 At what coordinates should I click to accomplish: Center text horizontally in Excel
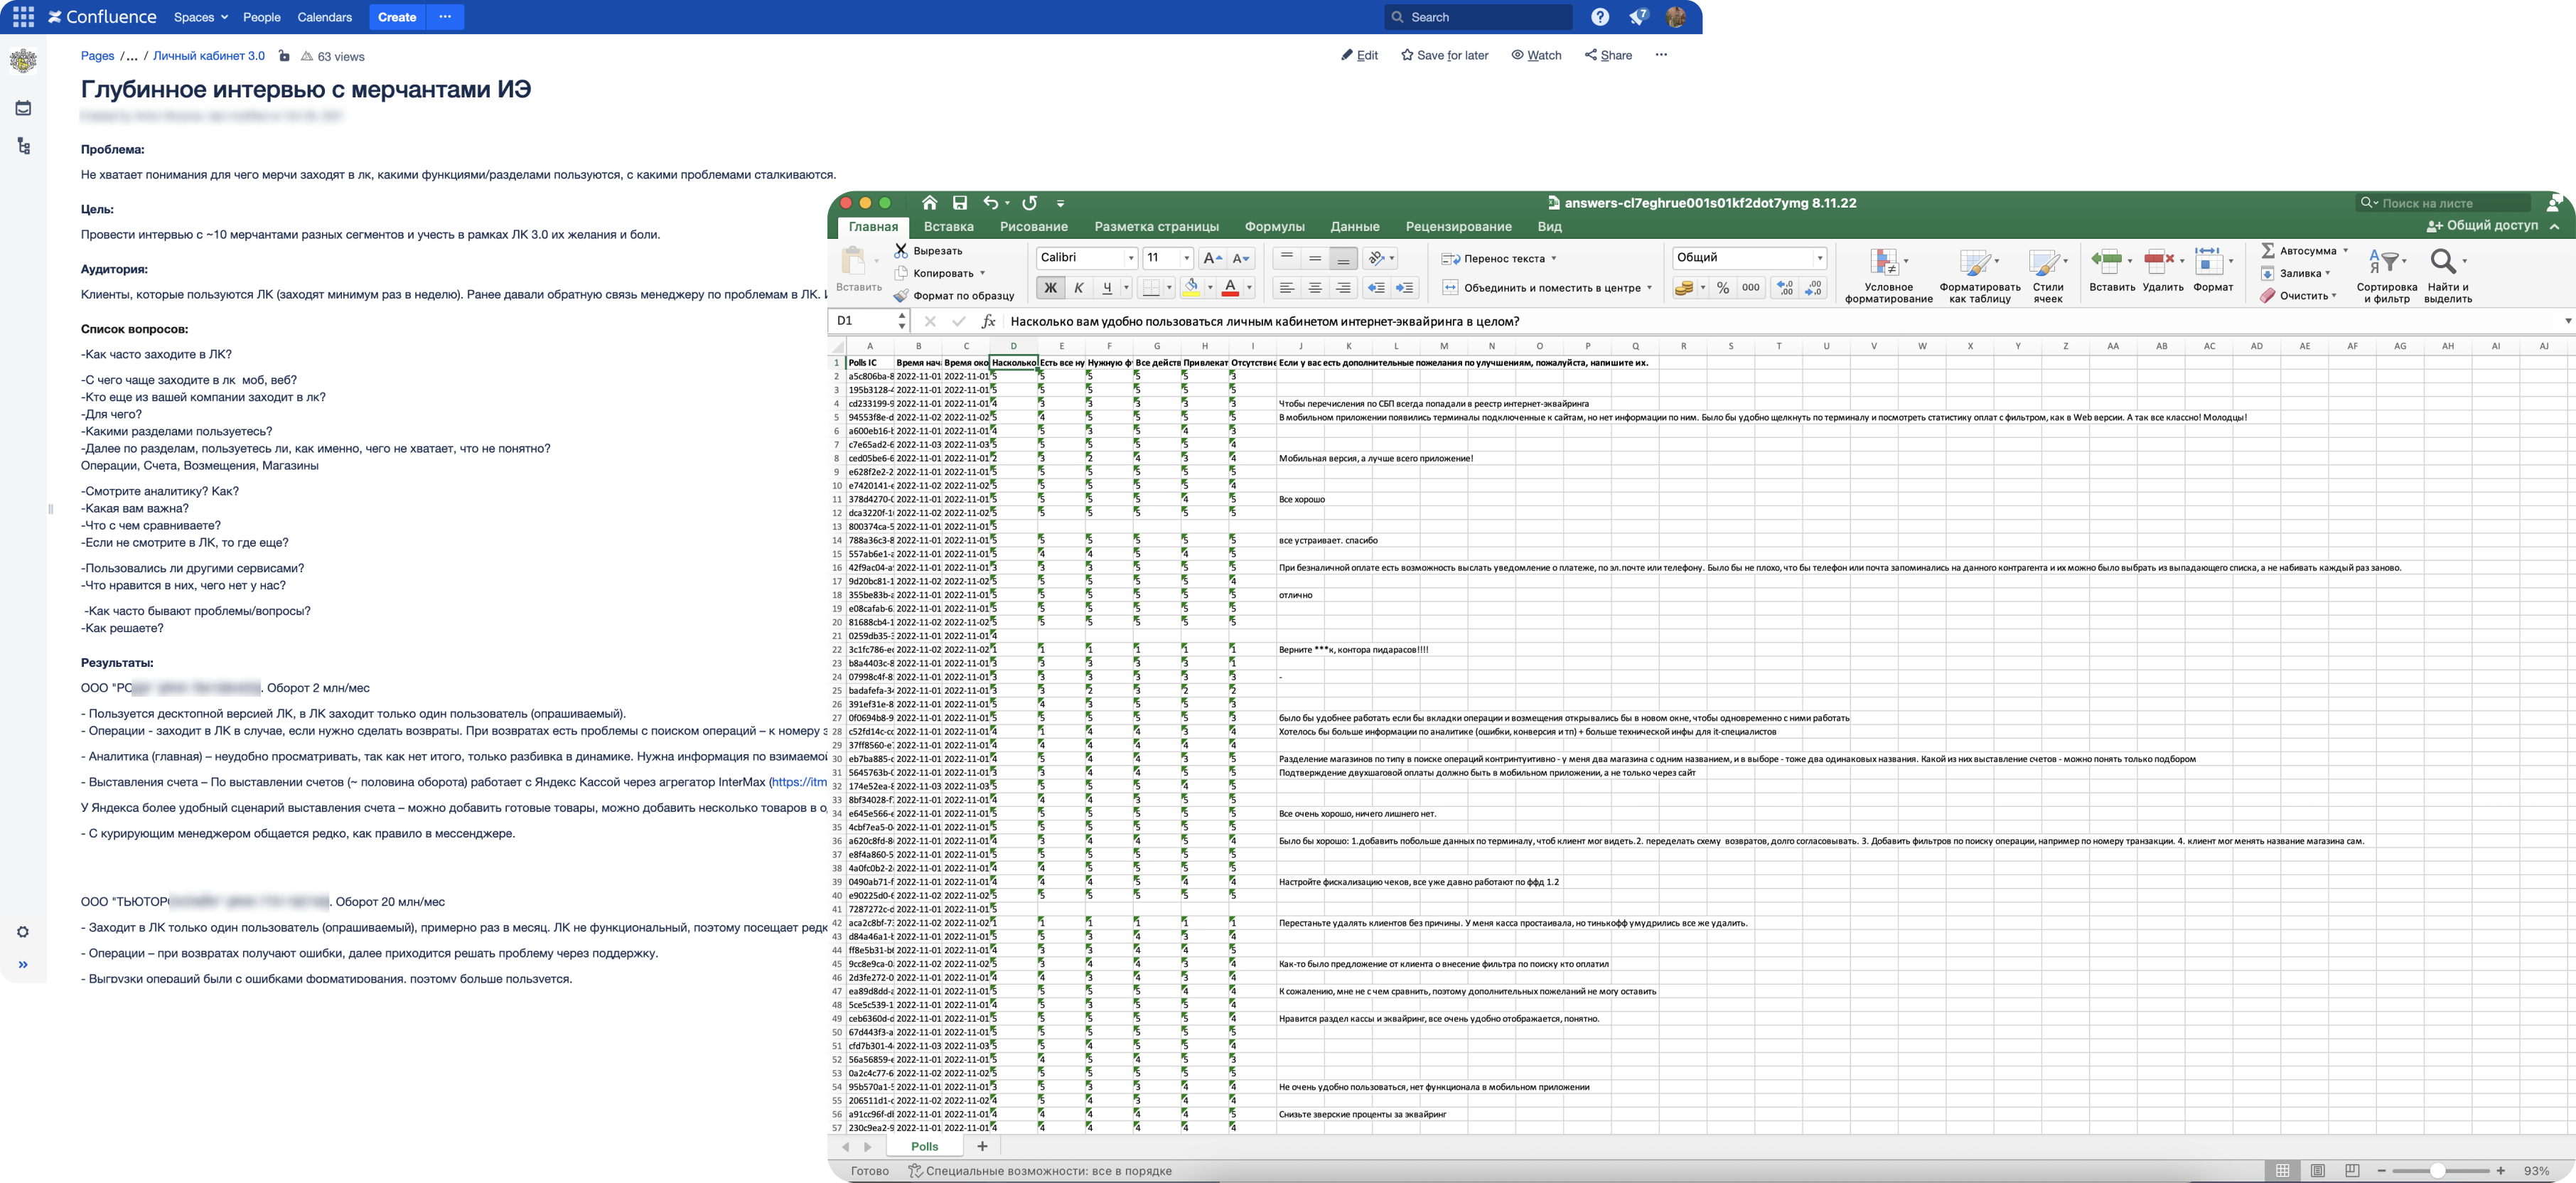(1315, 288)
